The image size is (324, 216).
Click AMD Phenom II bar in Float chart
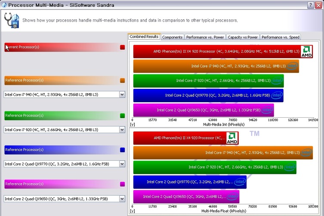(x=186, y=138)
